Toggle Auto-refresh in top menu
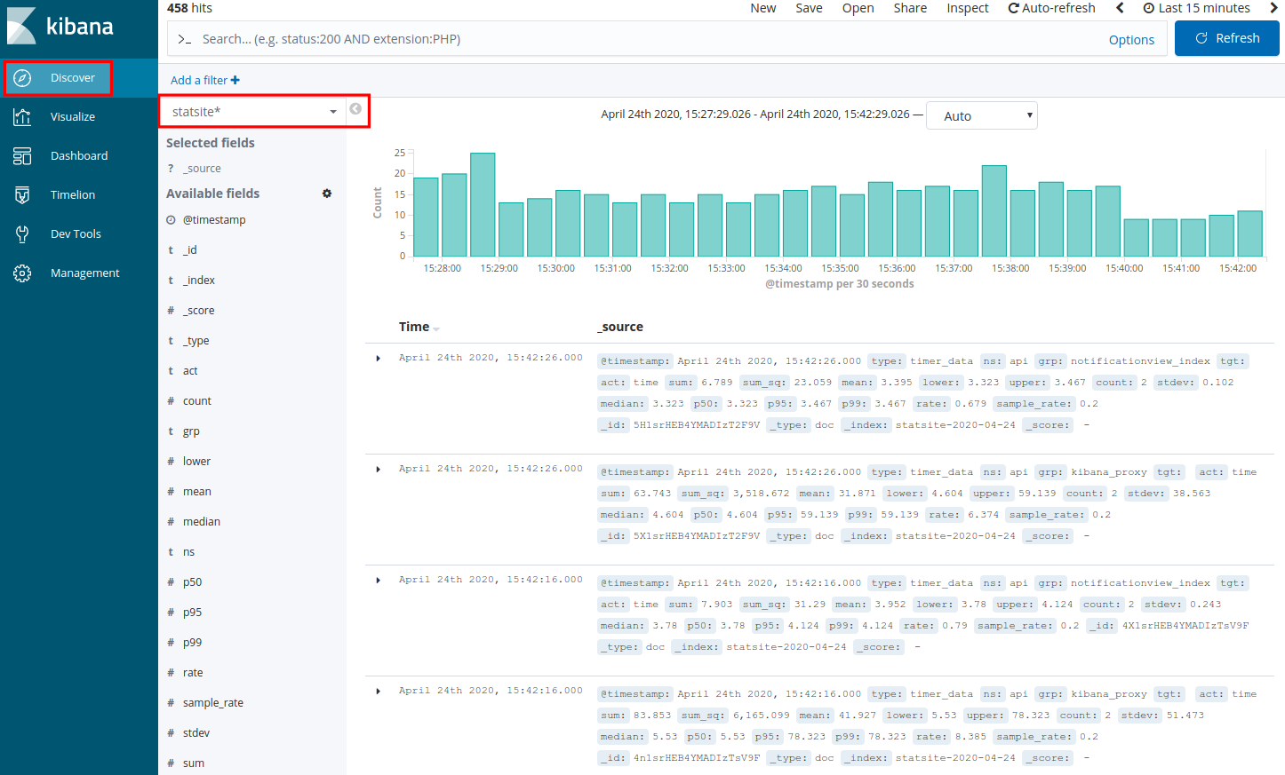Viewport: 1285px width, 775px height. 1051,8
